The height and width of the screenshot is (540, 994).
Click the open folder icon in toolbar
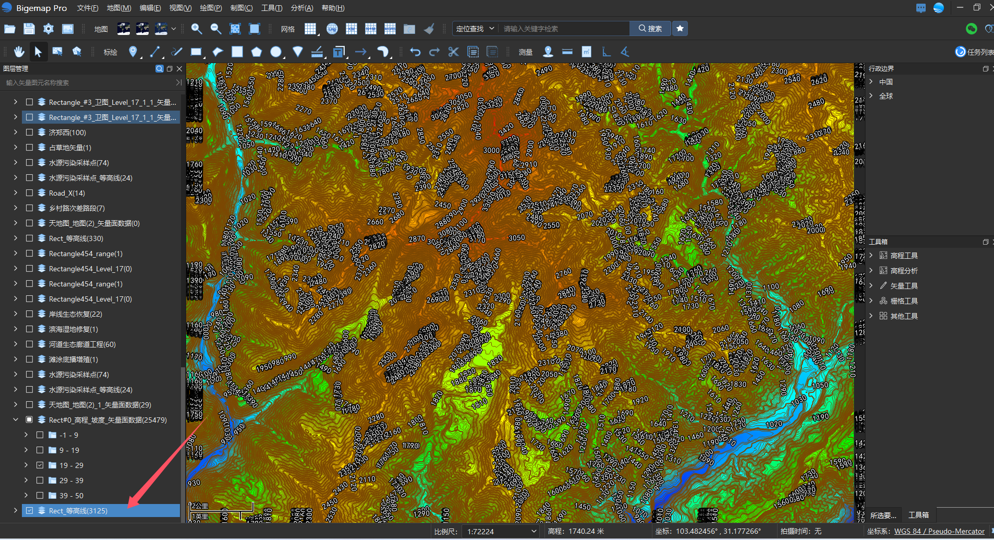(9, 29)
